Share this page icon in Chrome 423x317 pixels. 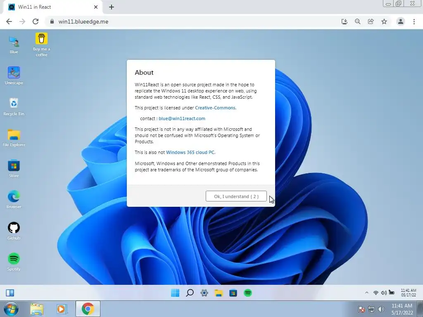pyautogui.click(x=371, y=21)
